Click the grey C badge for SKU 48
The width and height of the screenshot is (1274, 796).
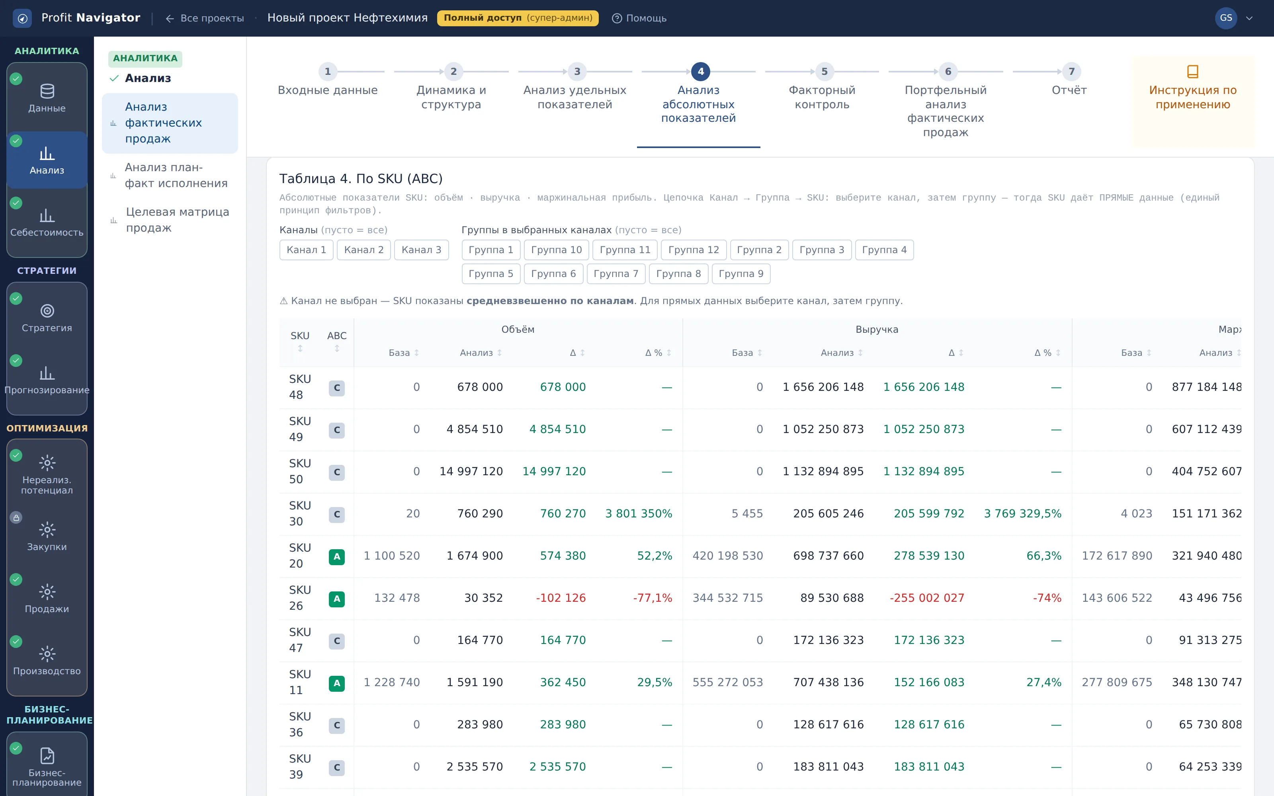[x=336, y=388]
